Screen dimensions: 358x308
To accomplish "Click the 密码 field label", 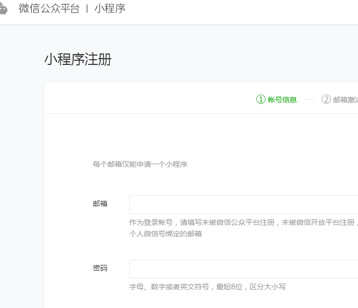I will point(100,268).
